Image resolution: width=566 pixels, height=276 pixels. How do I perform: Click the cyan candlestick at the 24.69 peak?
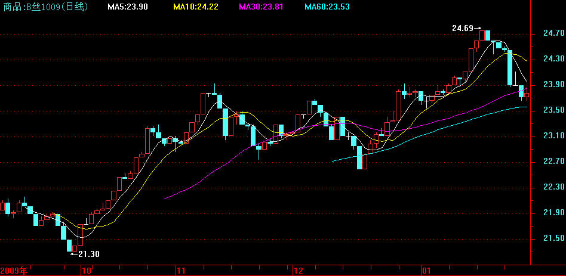pos(487,35)
